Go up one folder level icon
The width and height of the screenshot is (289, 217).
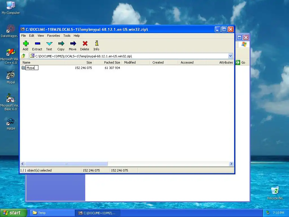tap(24, 56)
